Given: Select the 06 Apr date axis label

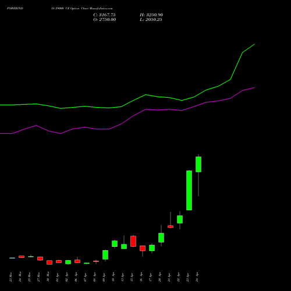Looking at the screenshot, I should pos(76,277).
